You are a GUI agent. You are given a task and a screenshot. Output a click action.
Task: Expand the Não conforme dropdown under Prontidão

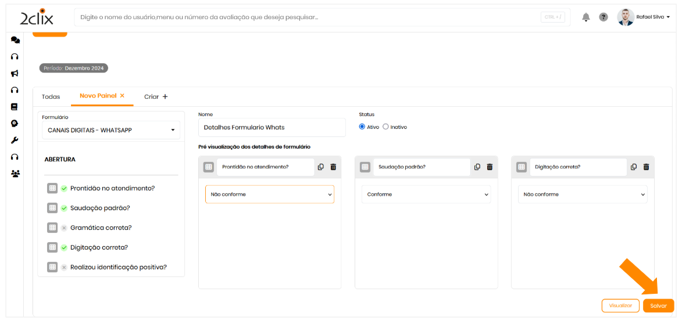(270, 195)
